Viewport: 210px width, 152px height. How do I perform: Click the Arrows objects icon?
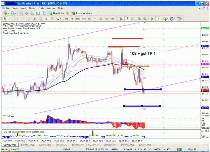[58, 19]
